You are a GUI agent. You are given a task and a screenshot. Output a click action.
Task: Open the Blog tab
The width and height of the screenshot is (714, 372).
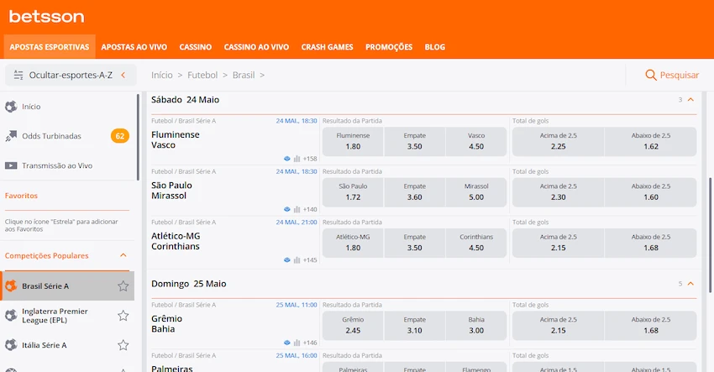435,47
